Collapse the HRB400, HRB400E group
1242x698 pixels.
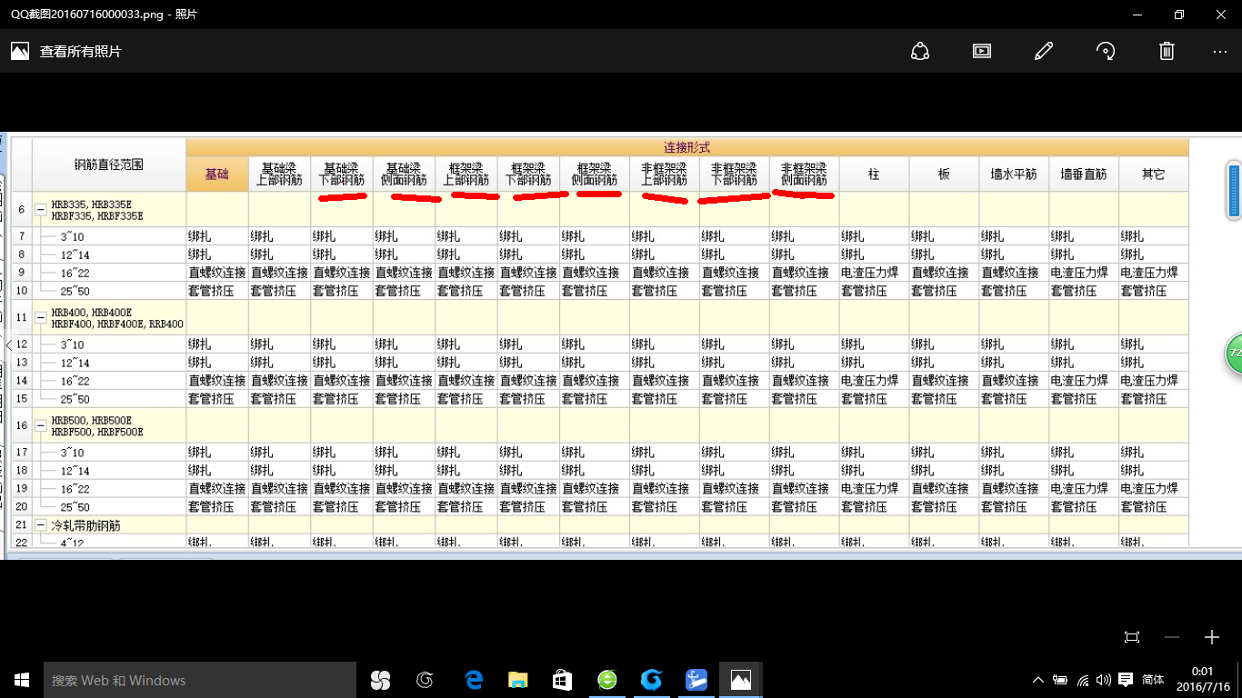coord(40,317)
